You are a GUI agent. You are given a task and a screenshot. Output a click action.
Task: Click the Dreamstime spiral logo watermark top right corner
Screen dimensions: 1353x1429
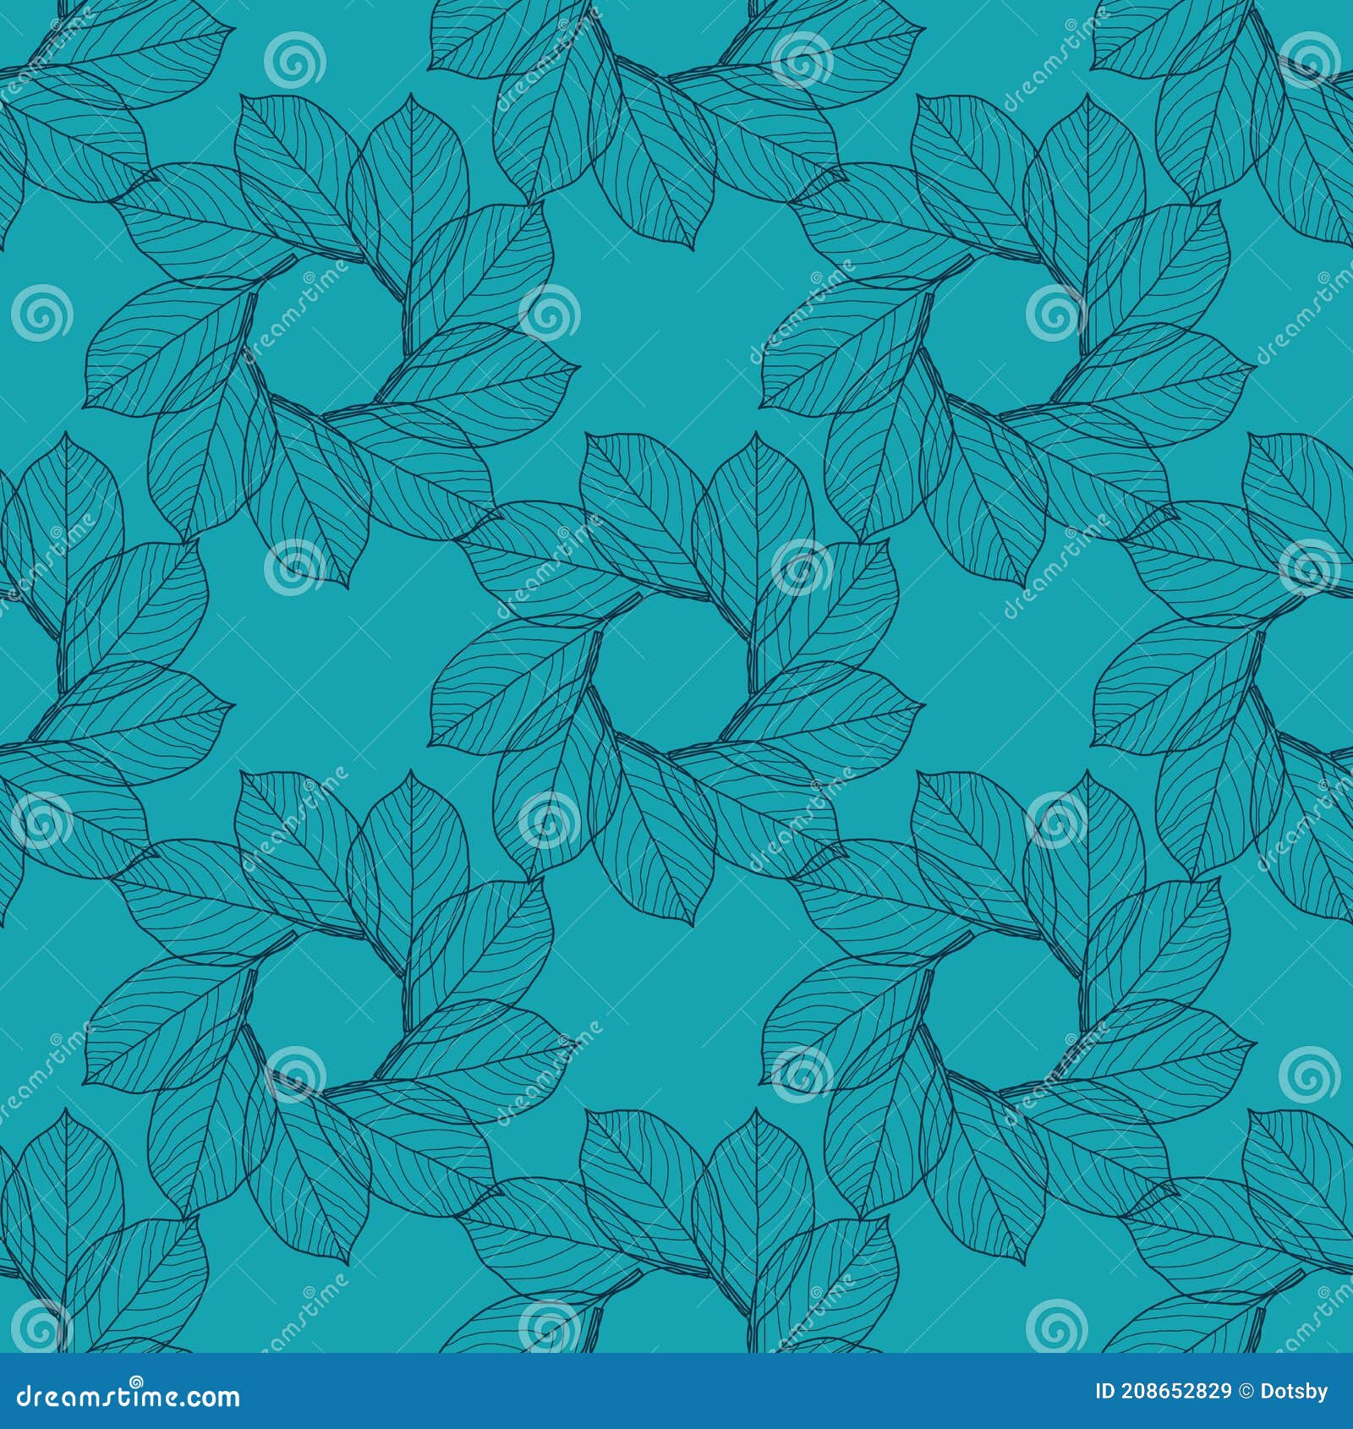(1311, 59)
